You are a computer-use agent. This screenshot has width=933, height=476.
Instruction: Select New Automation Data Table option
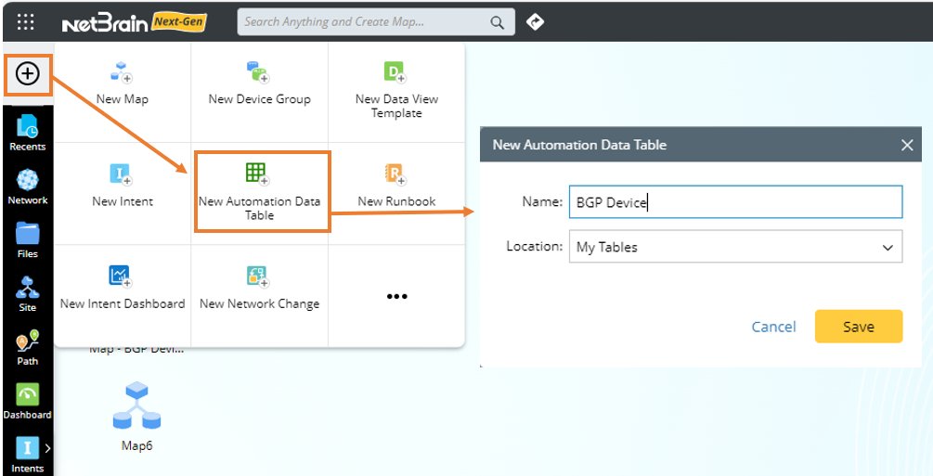coord(260,191)
